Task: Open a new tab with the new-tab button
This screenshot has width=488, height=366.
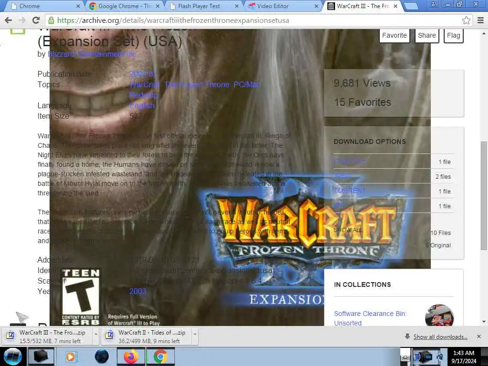Action: (x=411, y=6)
